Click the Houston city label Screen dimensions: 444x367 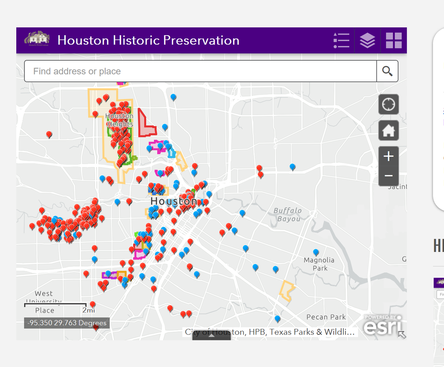coord(174,201)
